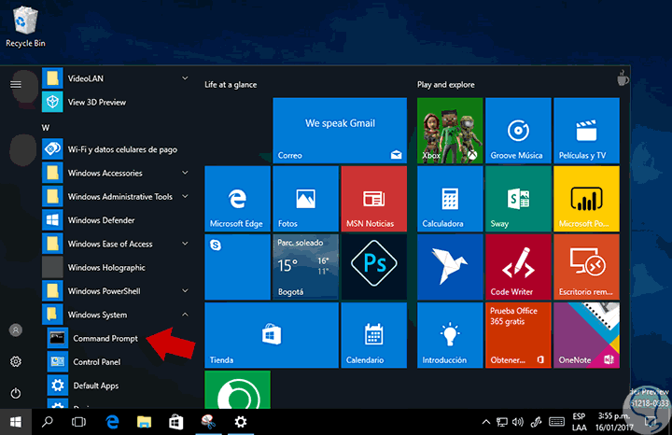Click the Play and explore group title
Screen dimensions: 672x435
[446, 85]
